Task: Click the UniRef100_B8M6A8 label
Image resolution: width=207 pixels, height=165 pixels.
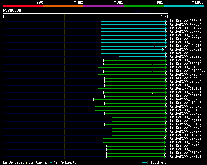Action: click(x=186, y=107)
